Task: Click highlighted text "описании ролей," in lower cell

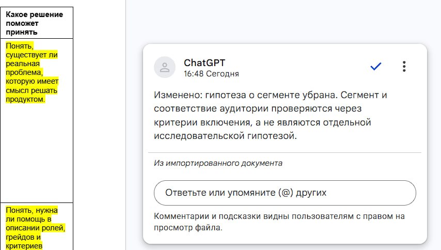Action: click(x=36, y=228)
